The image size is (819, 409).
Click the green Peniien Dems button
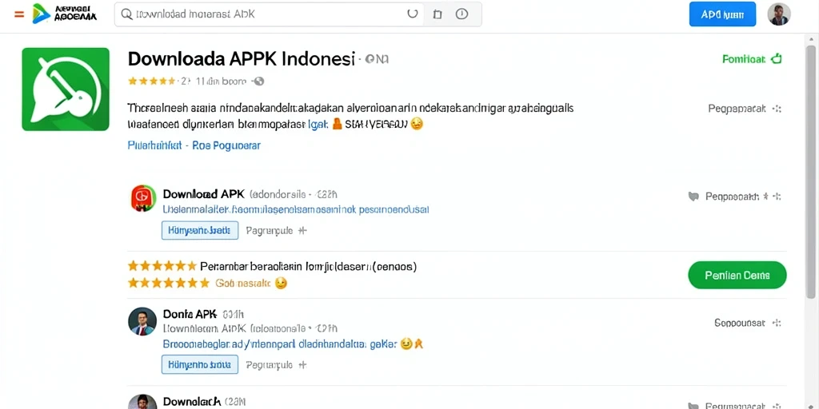pos(737,275)
